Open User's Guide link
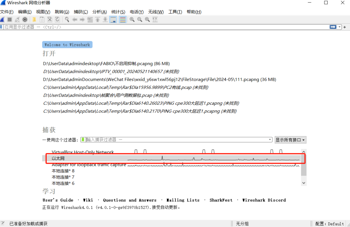 coord(58,200)
